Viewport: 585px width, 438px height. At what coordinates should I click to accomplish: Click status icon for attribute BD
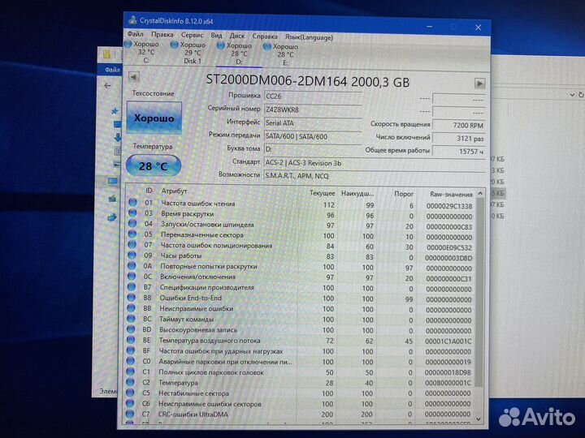pyautogui.click(x=131, y=328)
